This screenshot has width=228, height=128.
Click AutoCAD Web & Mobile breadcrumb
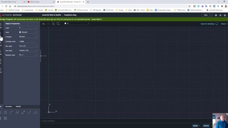[x=51, y=15]
